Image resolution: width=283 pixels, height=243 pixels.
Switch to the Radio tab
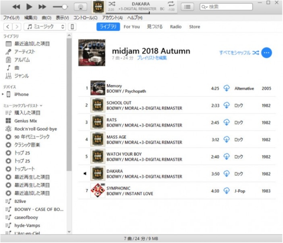point(175,27)
